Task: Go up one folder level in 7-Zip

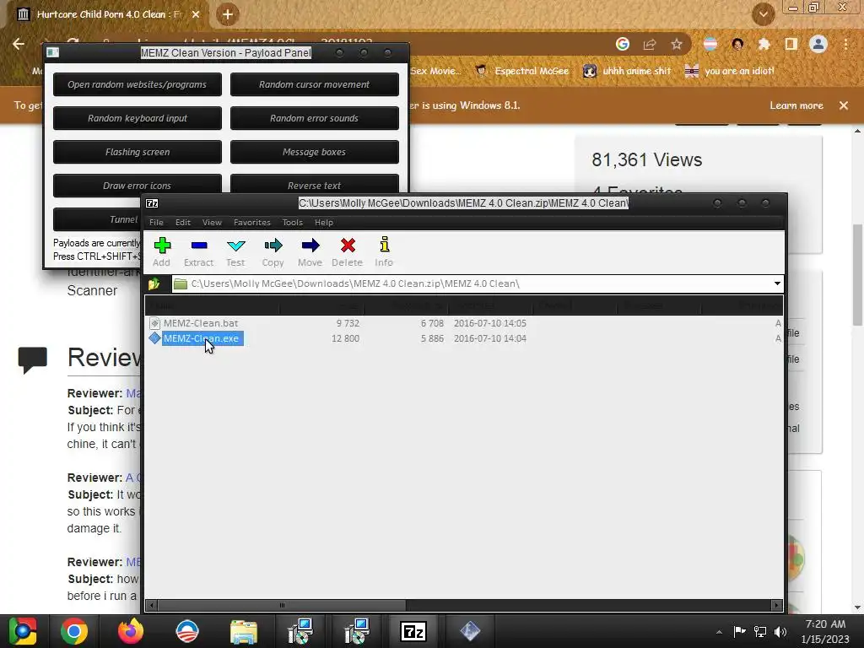Action: click(154, 283)
